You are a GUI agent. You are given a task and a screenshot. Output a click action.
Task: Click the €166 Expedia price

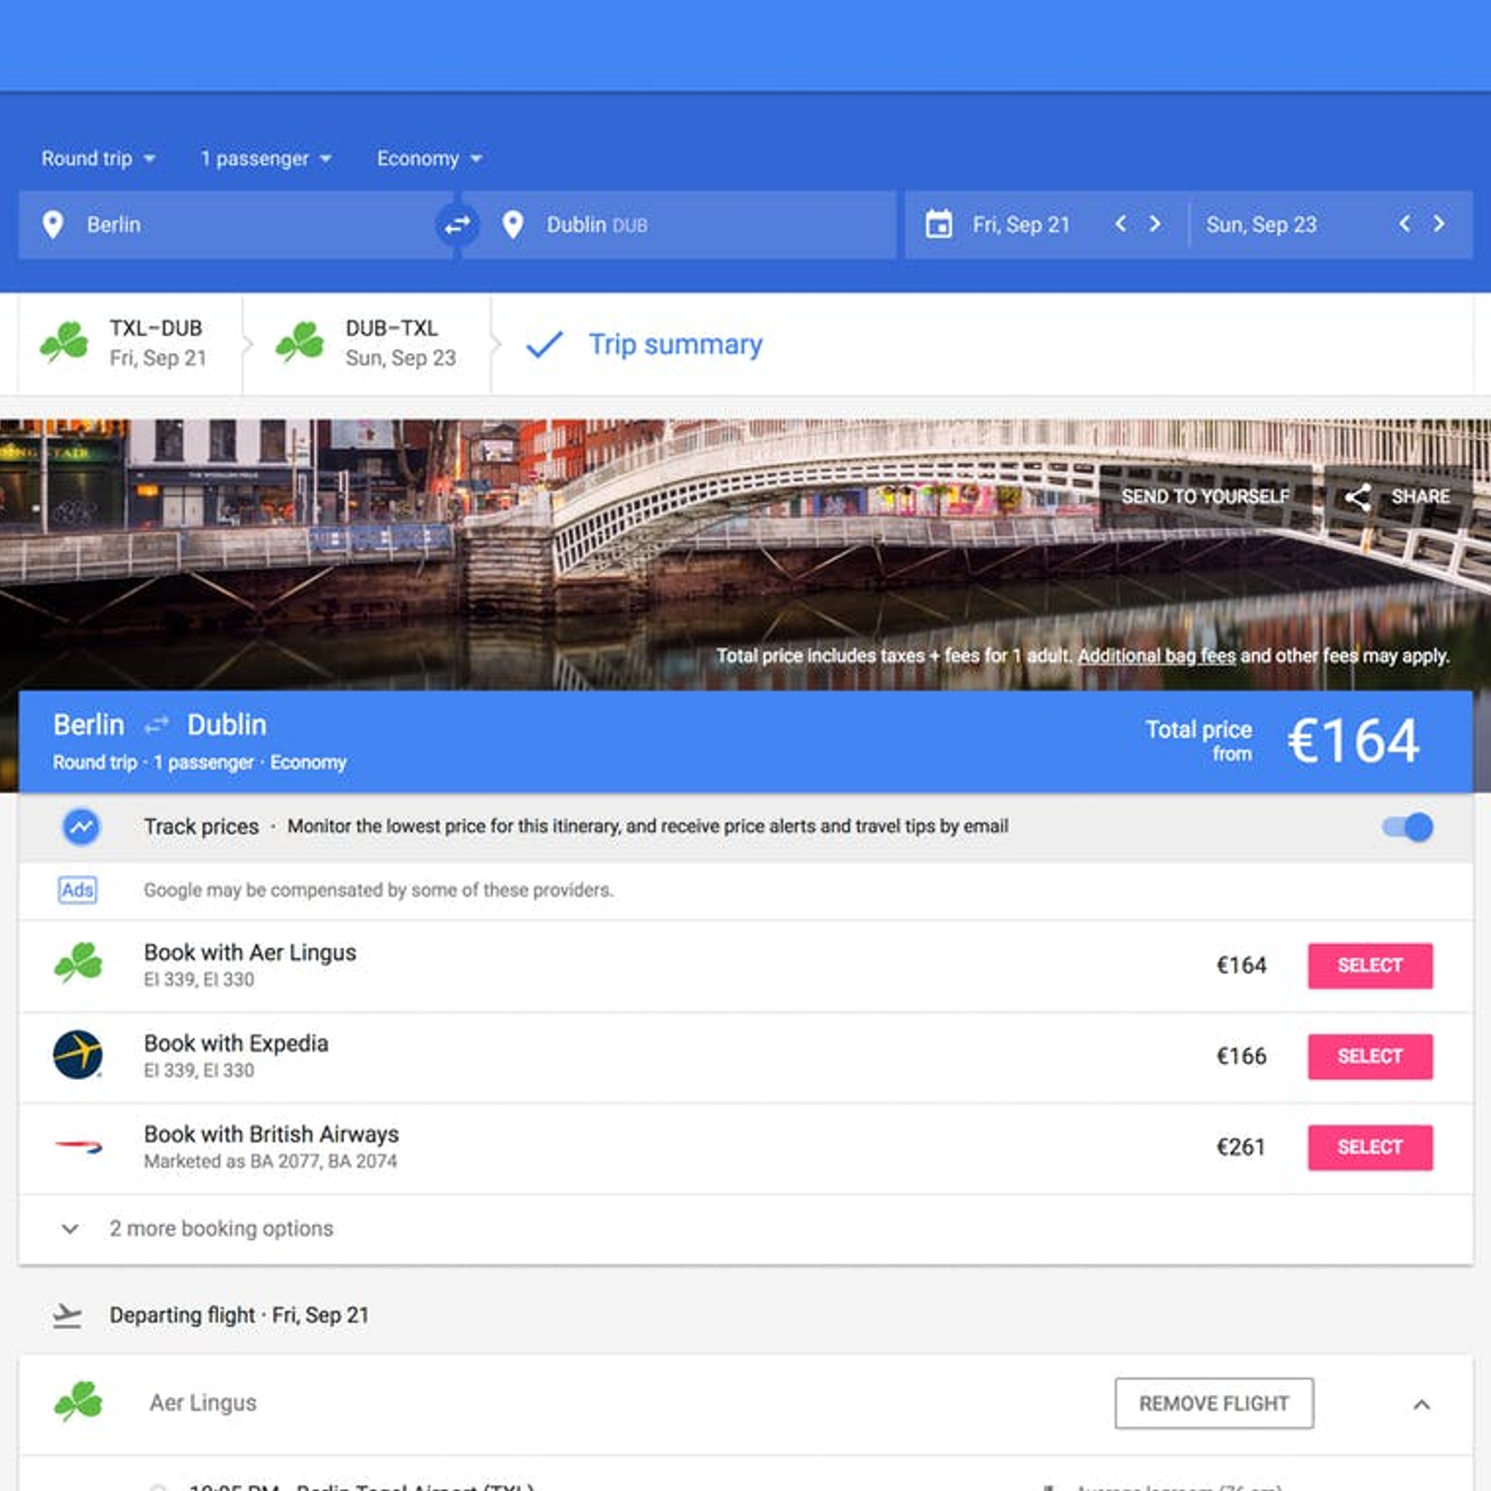click(1241, 1056)
